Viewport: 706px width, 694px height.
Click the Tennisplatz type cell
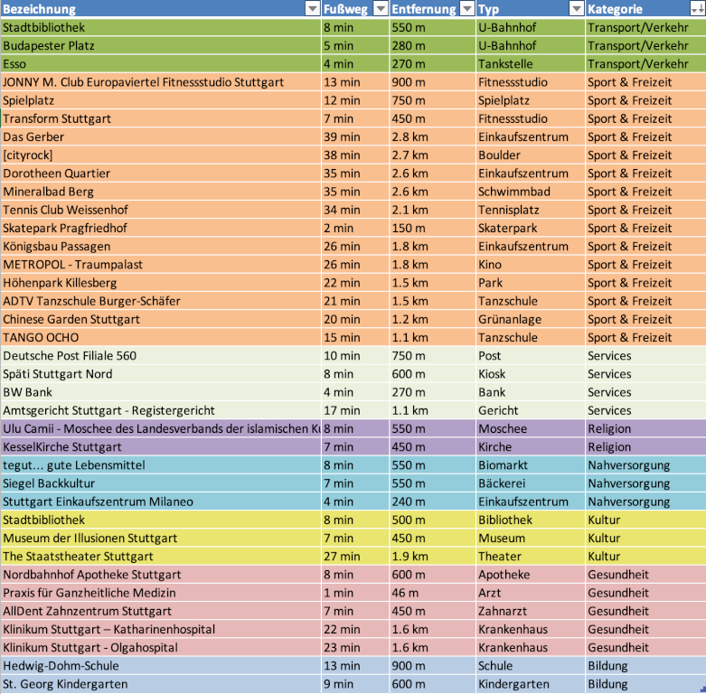[x=531, y=210]
